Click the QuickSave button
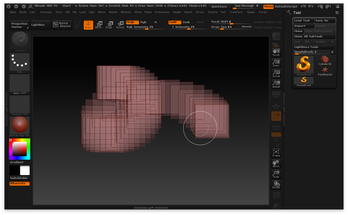 point(219,7)
